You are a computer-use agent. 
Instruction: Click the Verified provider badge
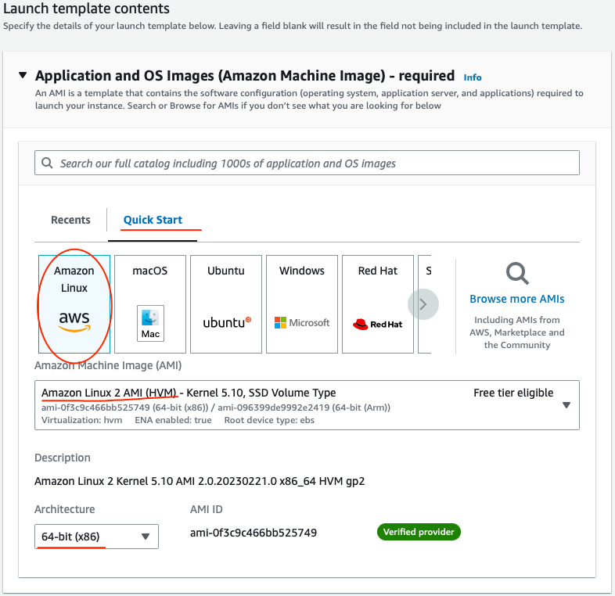(x=419, y=532)
